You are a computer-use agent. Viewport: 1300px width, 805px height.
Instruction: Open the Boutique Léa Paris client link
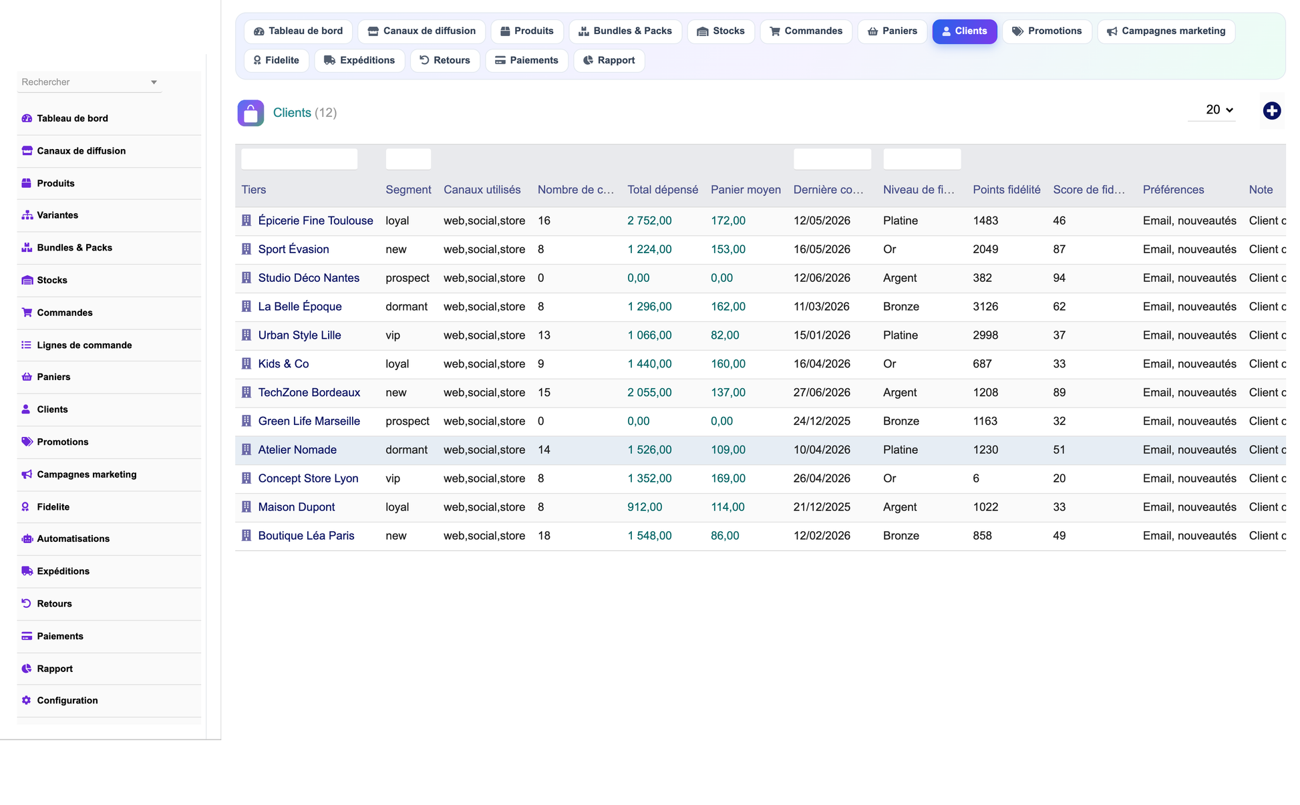[x=306, y=536]
